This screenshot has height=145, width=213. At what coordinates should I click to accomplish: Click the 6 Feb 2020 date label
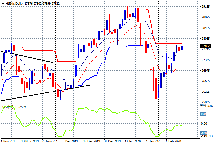pos(174,141)
